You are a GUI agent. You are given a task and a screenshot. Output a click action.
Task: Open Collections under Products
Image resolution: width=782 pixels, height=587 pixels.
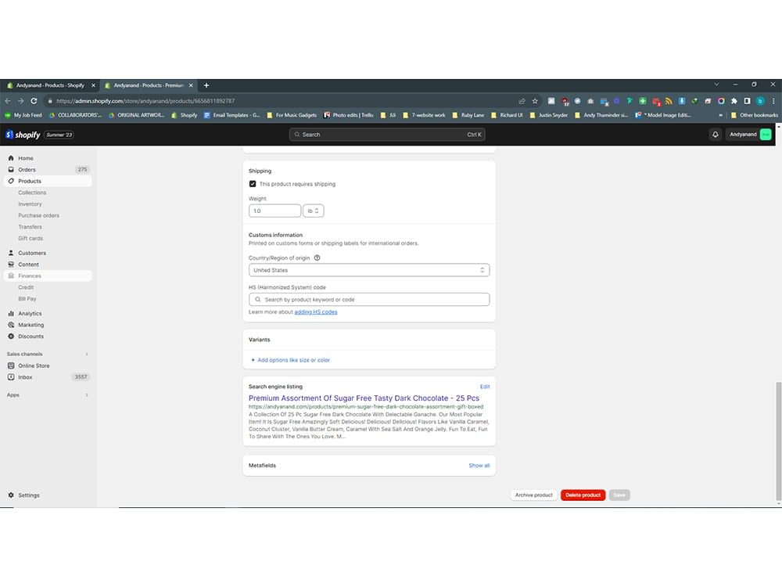click(x=32, y=193)
